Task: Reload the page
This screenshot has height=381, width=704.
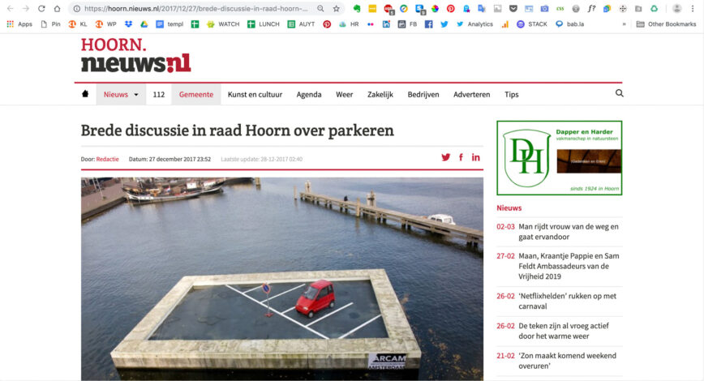Action: pyautogui.click(x=41, y=9)
